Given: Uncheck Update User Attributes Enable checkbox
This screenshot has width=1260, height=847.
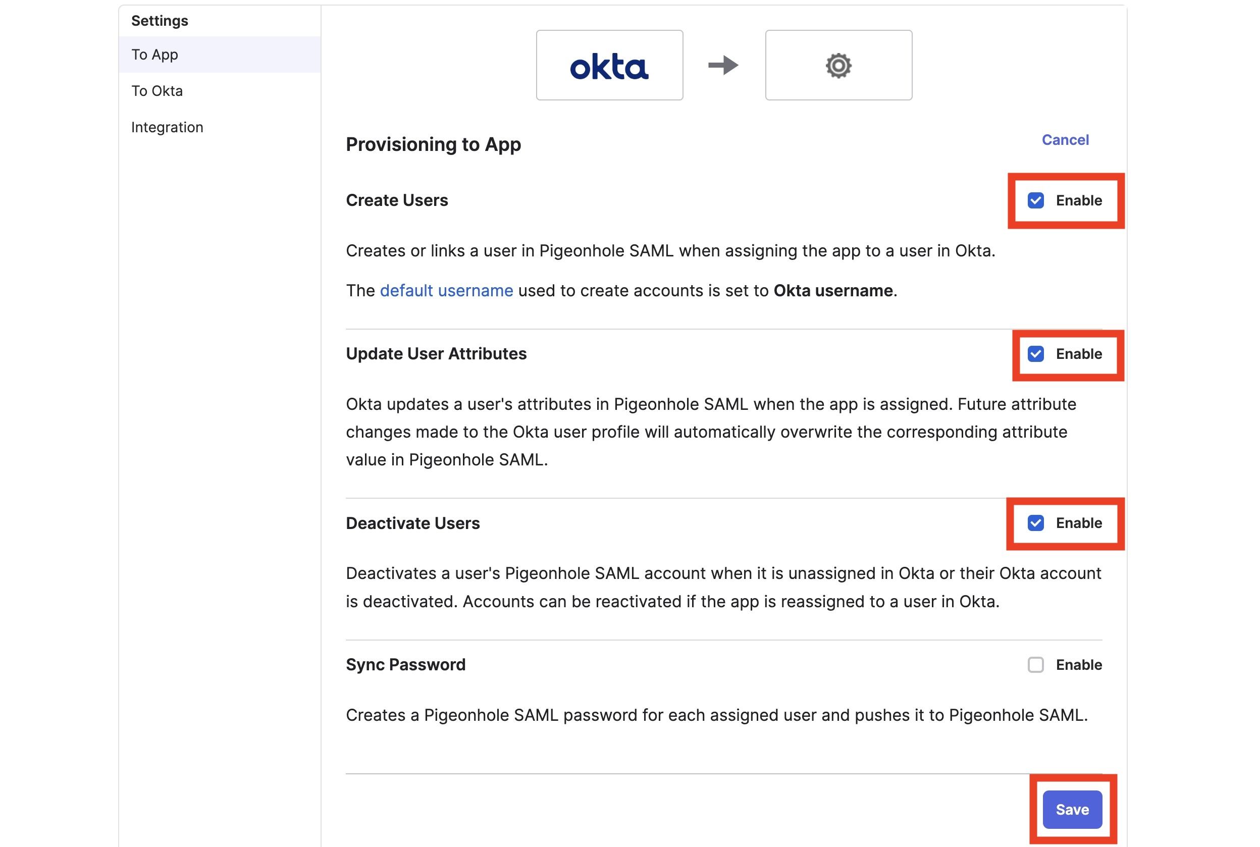Looking at the screenshot, I should click(1035, 354).
